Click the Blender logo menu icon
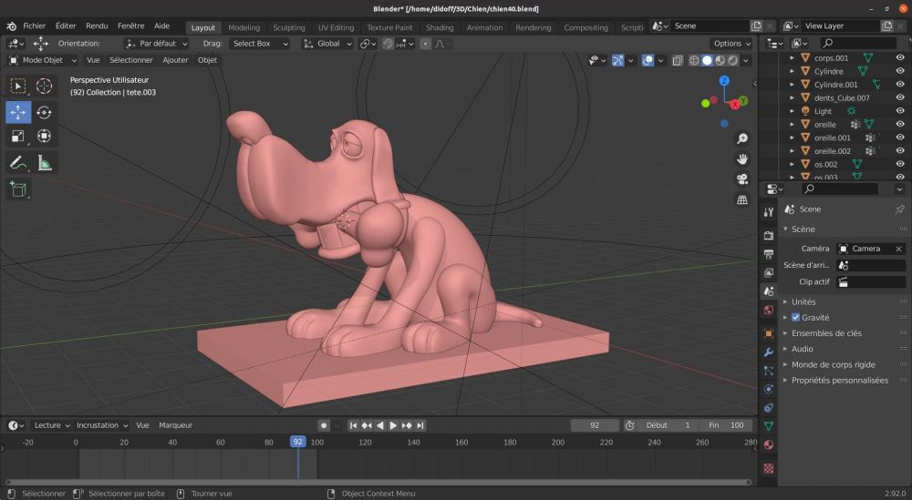Image resolution: width=912 pixels, height=500 pixels. [x=11, y=26]
